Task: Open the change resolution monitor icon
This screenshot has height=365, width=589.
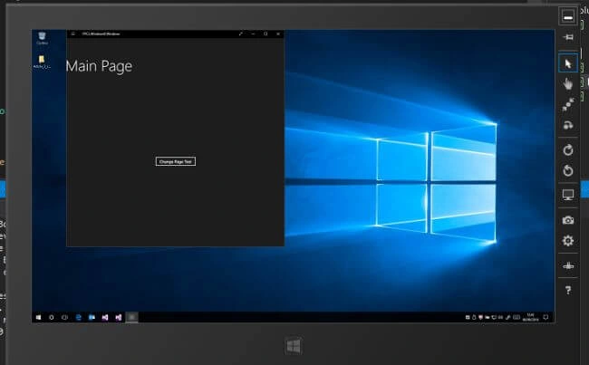Action: pyautogui.click(x=568, y=195)
